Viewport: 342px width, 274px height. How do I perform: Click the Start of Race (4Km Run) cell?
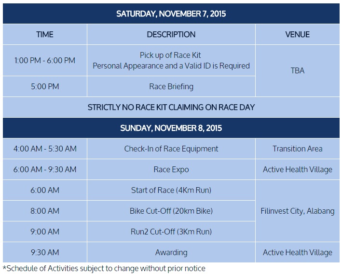171,191
